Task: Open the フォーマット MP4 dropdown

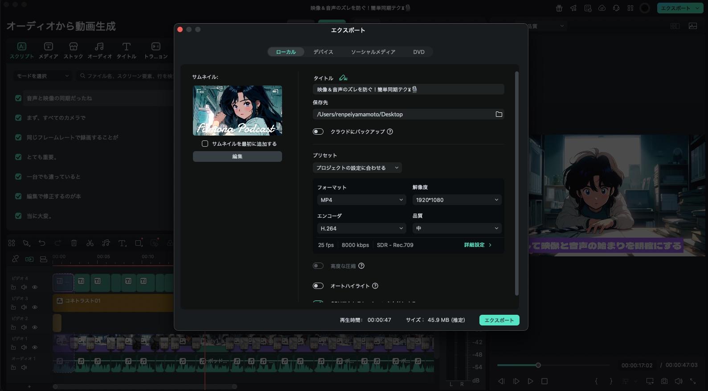Action: click(361, 200)
